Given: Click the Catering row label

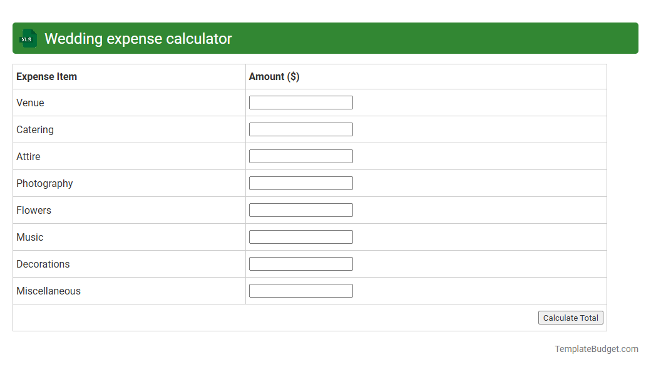Looking at the screenshot, I should point(35,129).
